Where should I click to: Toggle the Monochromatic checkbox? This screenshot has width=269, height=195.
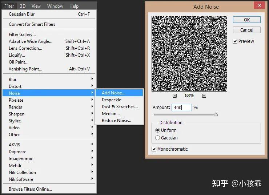tap(154, 149)
